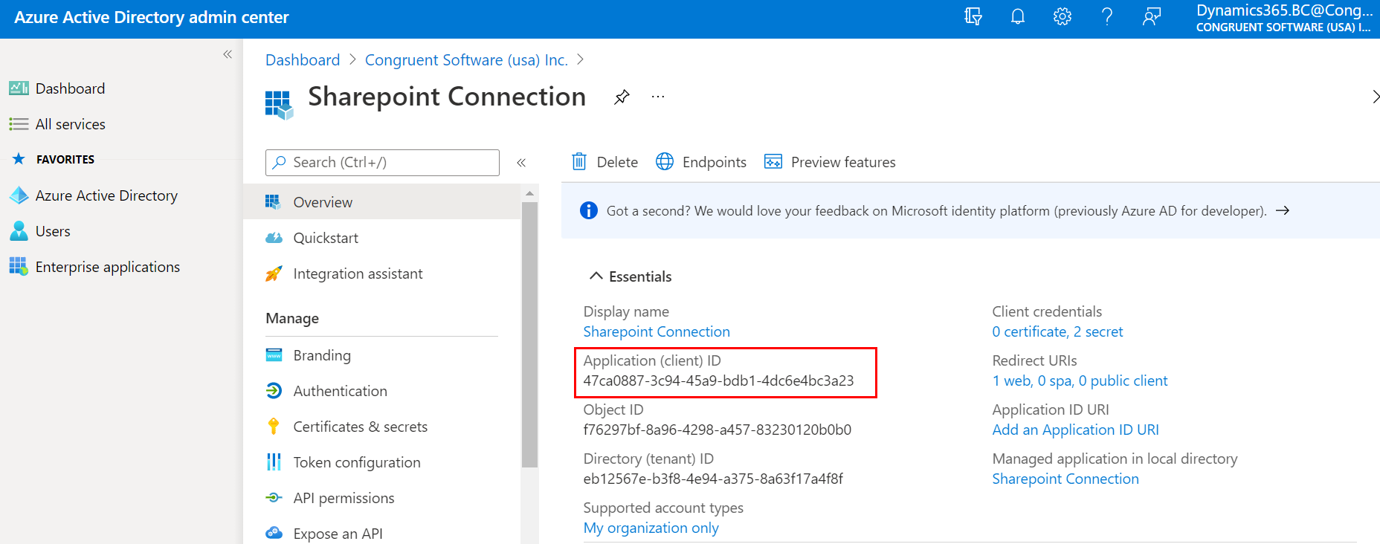The width and height of the screenshot is (1380, 544).
Task: Pin the Sharepoint Connection blade
Action: coord(622,97)
